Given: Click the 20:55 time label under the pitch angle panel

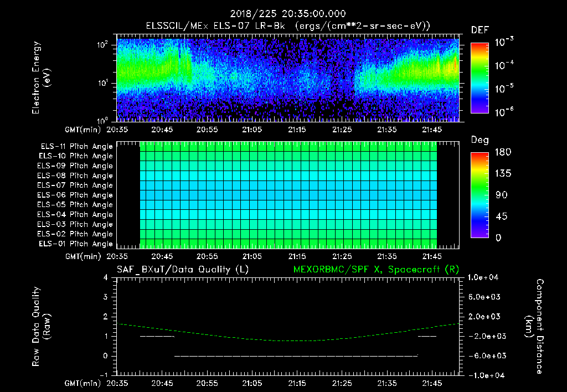Looking at the screenshot, I should point(207,256).
